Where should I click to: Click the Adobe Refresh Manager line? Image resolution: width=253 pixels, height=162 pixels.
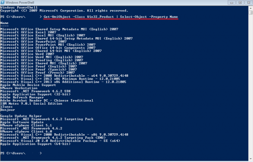tap(22, 97)
